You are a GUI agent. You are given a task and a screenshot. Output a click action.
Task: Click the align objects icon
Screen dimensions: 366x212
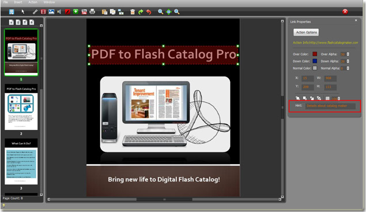[x=121, y=12]
